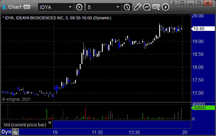Viewport: 216px width, 136px height.
Task: Close the Vol study label
Action: [x=50, y=122]
